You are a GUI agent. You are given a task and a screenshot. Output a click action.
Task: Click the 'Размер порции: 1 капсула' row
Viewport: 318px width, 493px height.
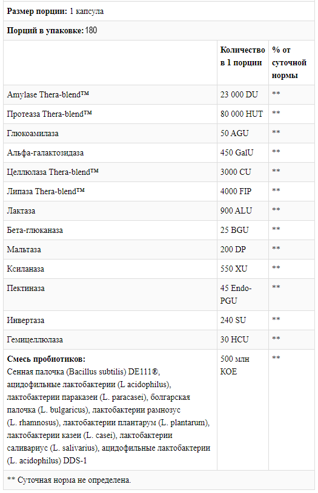pyautogui.click(x=159, y=11)
